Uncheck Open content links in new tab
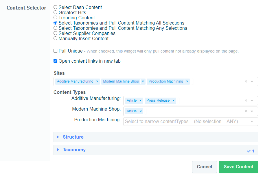 56,61
